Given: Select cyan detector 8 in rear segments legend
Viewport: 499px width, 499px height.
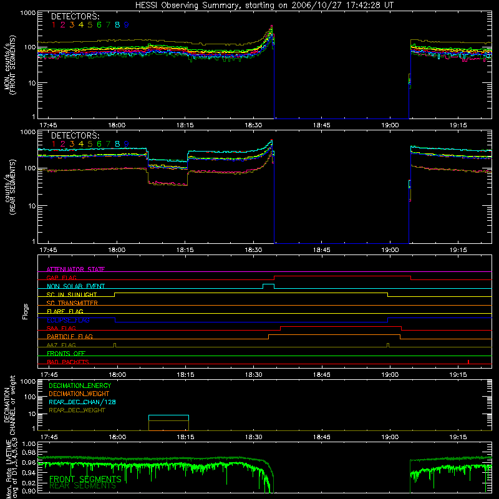Looking at the screenshot, I should (117, 144).
